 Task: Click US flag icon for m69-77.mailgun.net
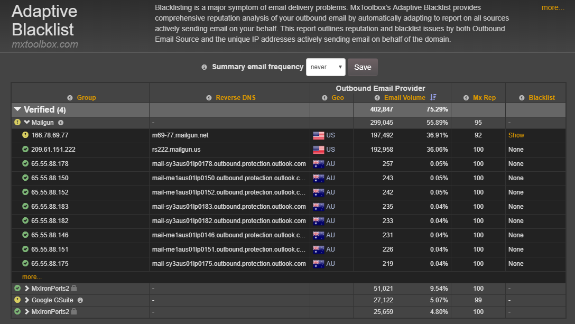click(318, 135)
